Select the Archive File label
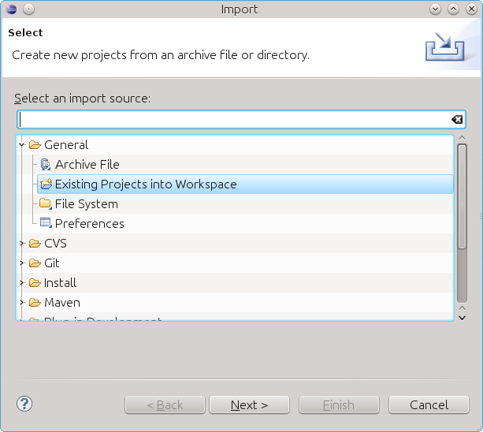The height and width of the screenshot is (432, 483). pos(87,165)
